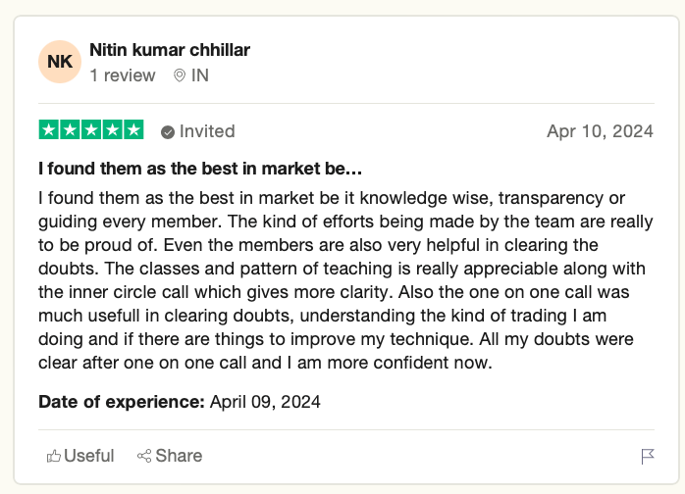Click the first green rating star

[48, 130]
